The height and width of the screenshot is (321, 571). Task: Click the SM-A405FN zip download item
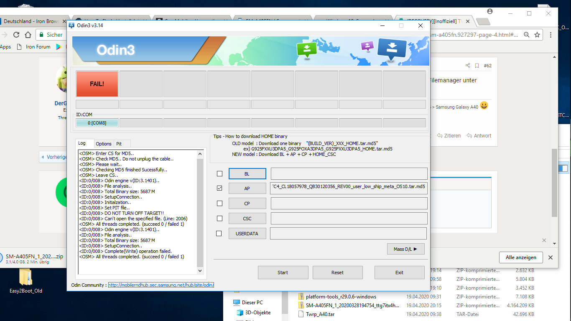[32, 258]
